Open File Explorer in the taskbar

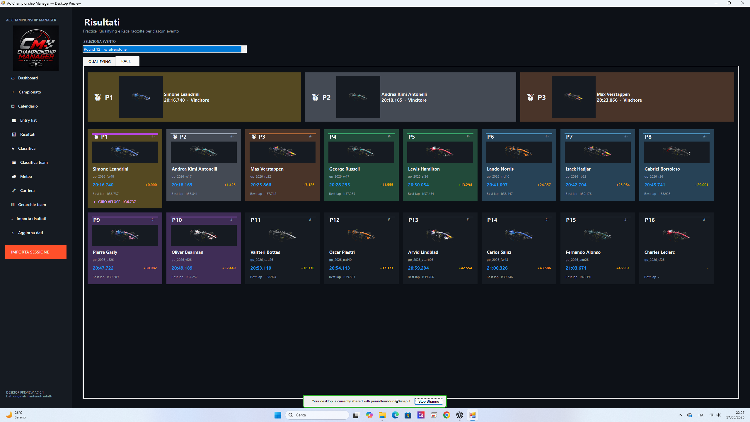[382, 415]
